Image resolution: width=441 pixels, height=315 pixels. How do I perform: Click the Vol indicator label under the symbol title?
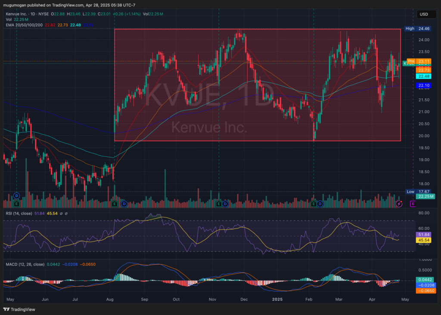click(9, 19)
